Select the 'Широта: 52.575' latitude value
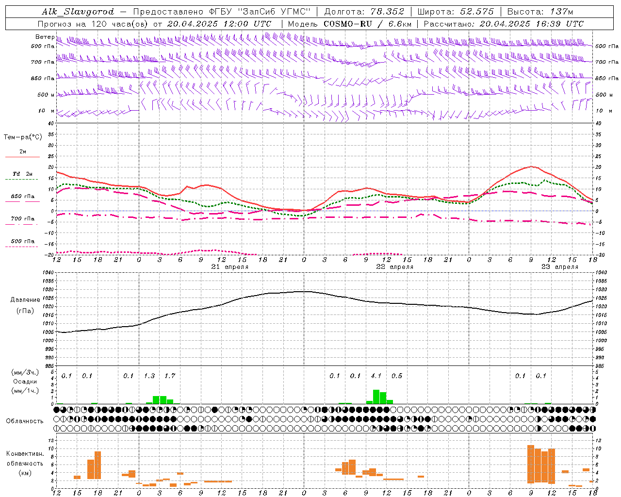This screenshot has width=621, height=497. pyautogui.click(x=456, y=12)
